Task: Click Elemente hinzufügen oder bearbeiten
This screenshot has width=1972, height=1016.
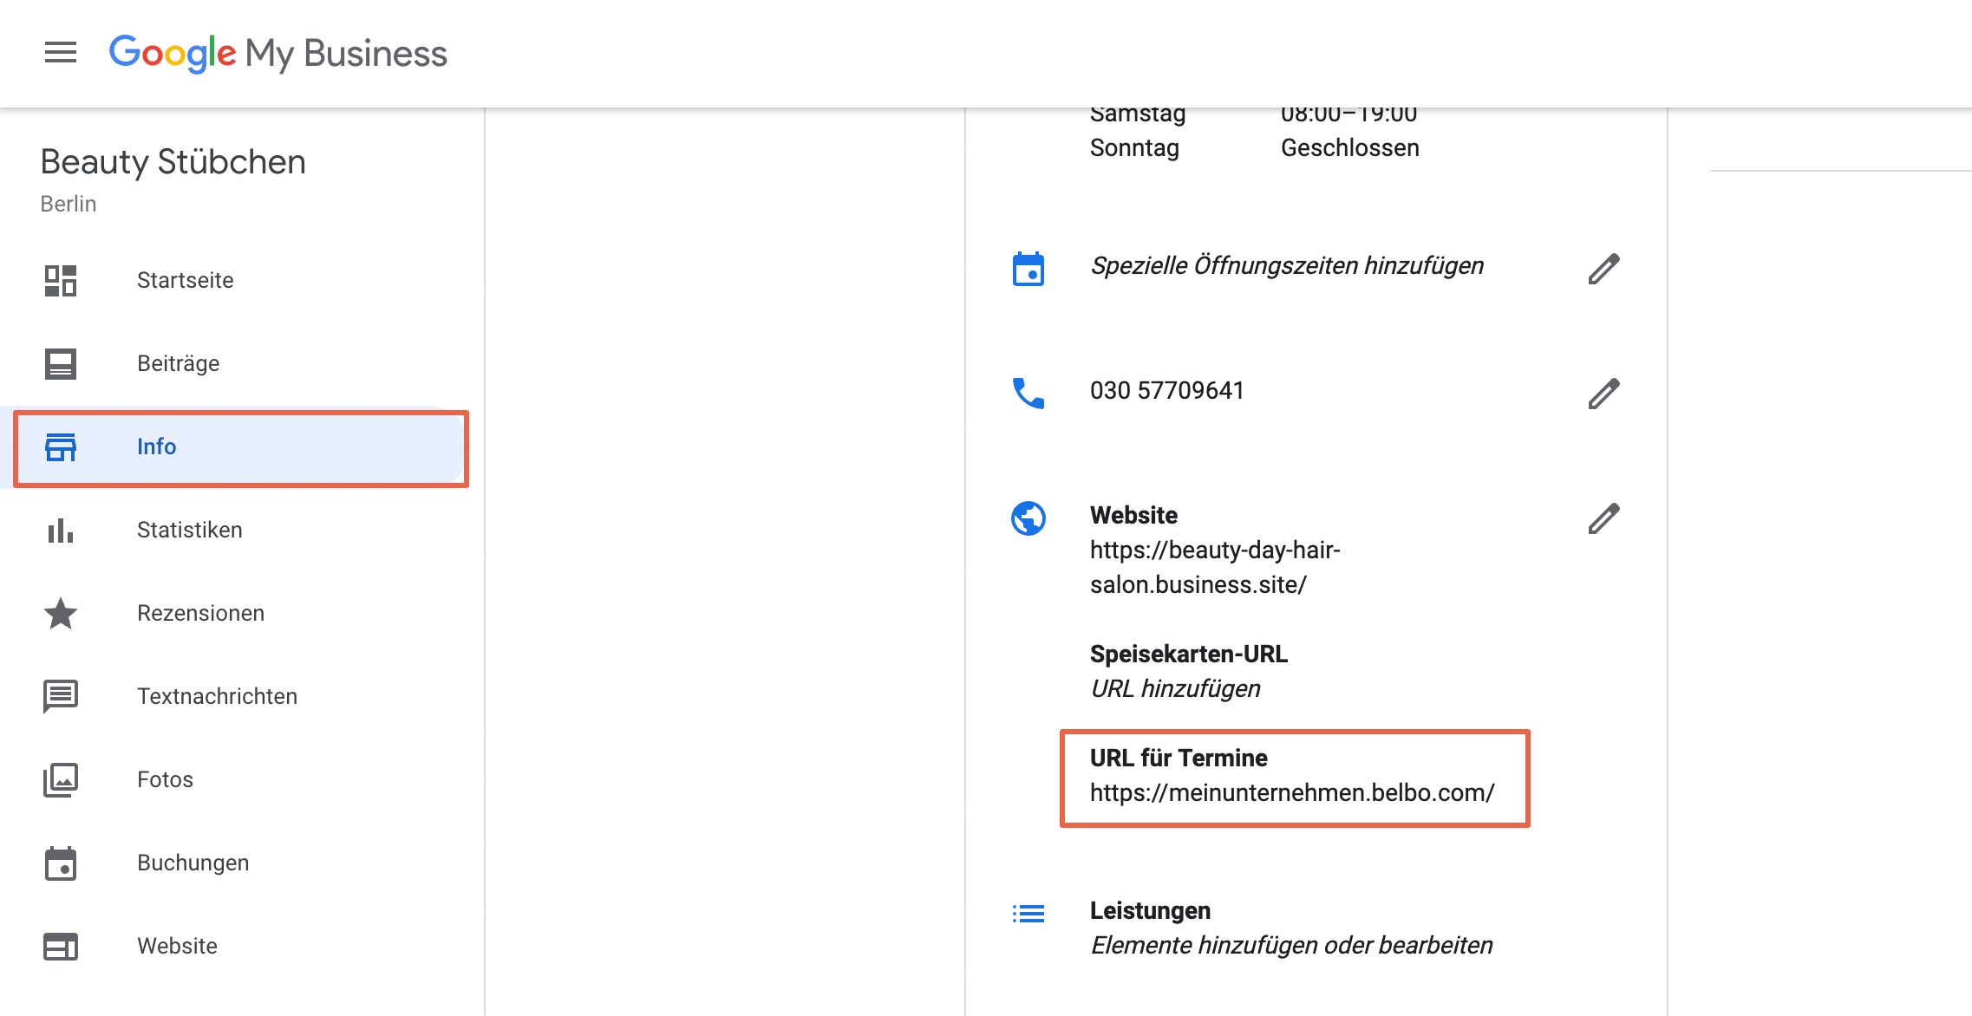Action: (1291, 945)
